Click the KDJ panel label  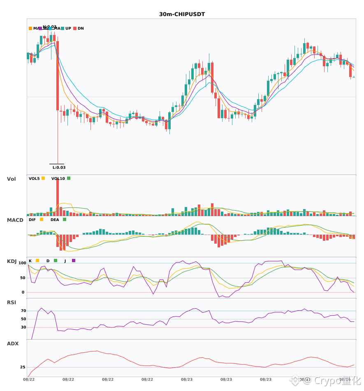point(12,261)
